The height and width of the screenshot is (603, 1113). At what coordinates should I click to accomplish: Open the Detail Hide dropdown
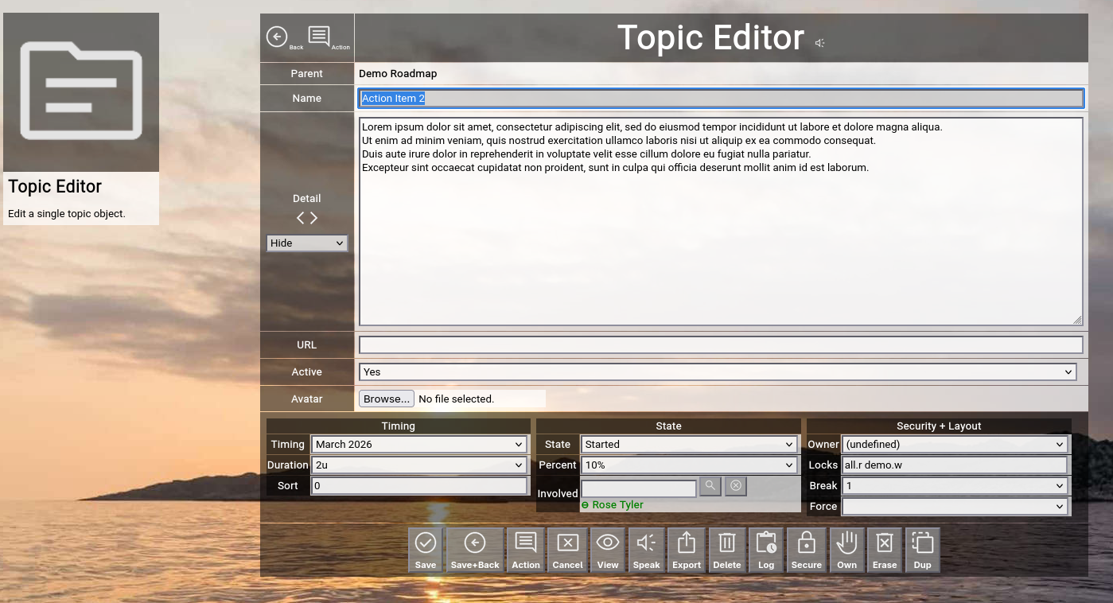point(307,243)
